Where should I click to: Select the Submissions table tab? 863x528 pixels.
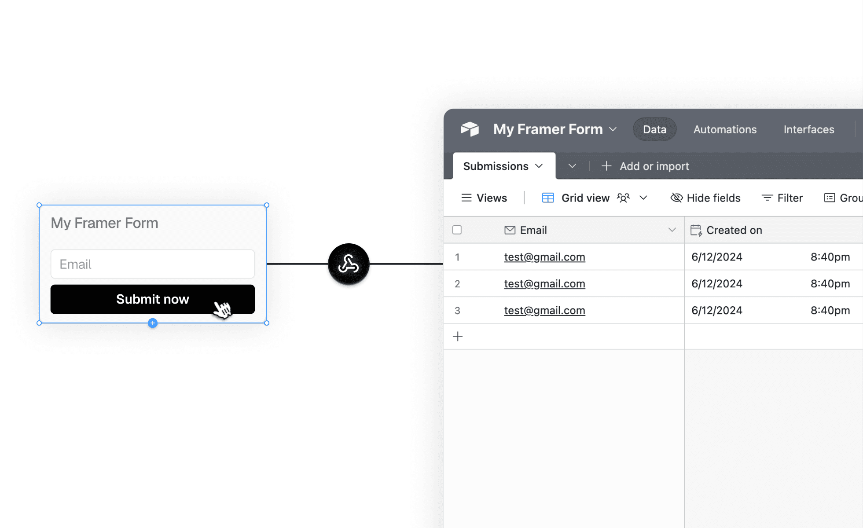504,166
